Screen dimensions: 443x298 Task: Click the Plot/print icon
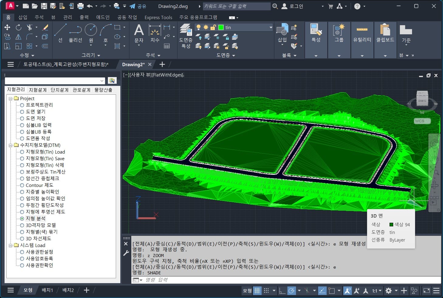coord(81,6)
